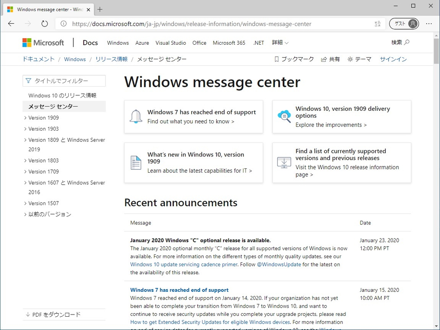Open the notification bell icon on Windows 7 card
Image resolution: width=440 pixels, height=330 pixels.
point(135,116)
